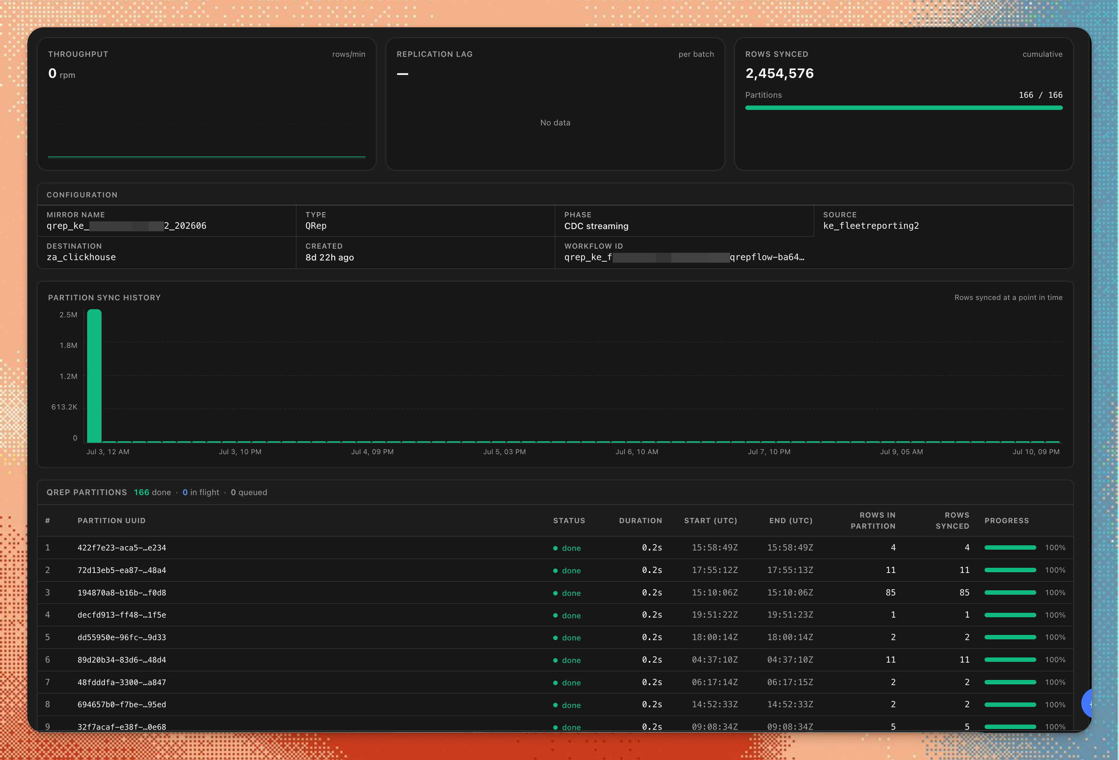Click the 100% label for partition 48fdddfa-3300-…a847
The height and width of the screenshot is (760, 1119).
[x=1055, y=682]
